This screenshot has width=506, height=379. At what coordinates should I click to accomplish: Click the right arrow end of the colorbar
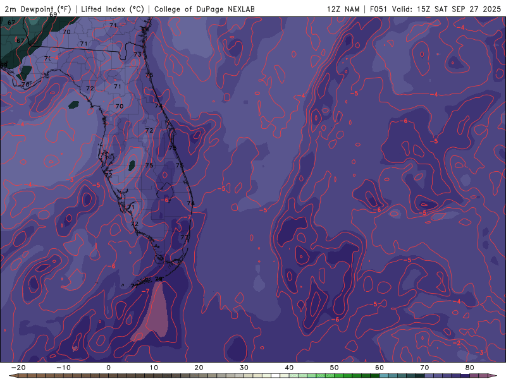click(x=493, y=376)
